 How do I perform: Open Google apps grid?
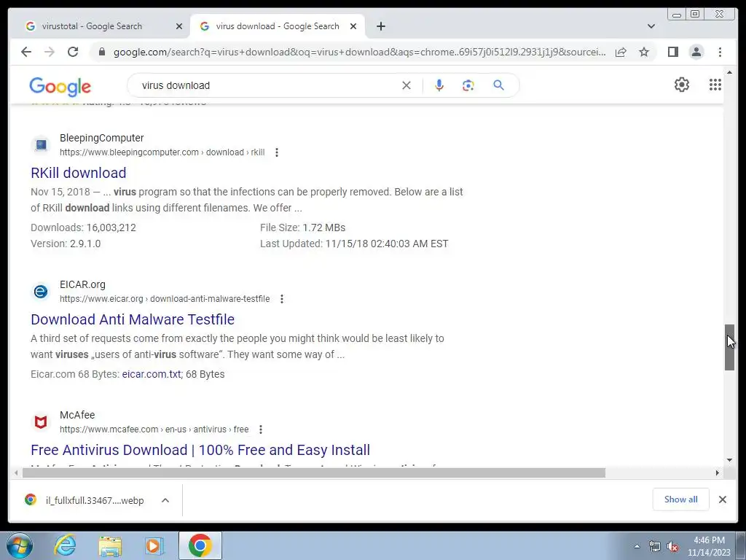tap(715, 85)
